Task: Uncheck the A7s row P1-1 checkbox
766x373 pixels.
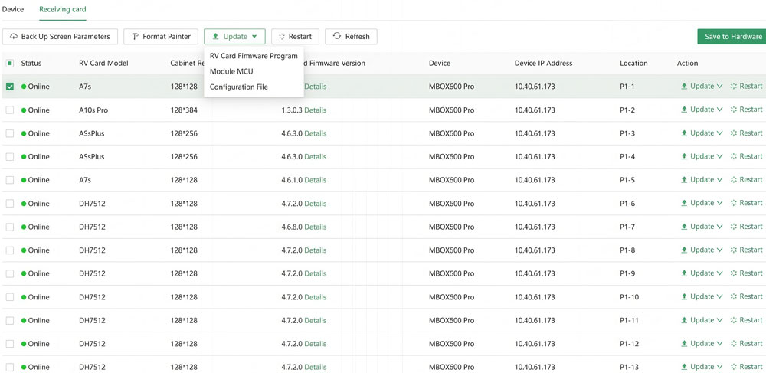Action: tap(10, 87)
